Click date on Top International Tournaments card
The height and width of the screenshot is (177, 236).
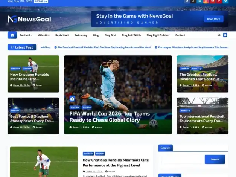pos(191,127)
